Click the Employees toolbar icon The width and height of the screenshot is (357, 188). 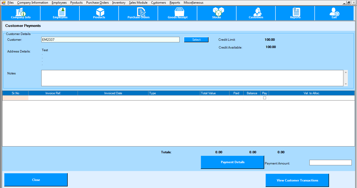pos(60,13)
